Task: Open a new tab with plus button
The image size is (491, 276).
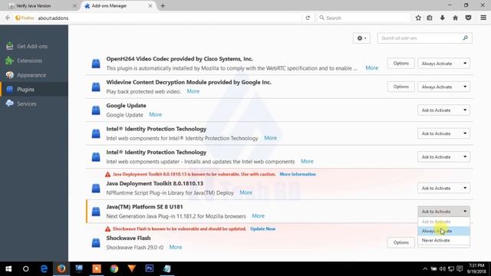Action: tap(163, 5)
